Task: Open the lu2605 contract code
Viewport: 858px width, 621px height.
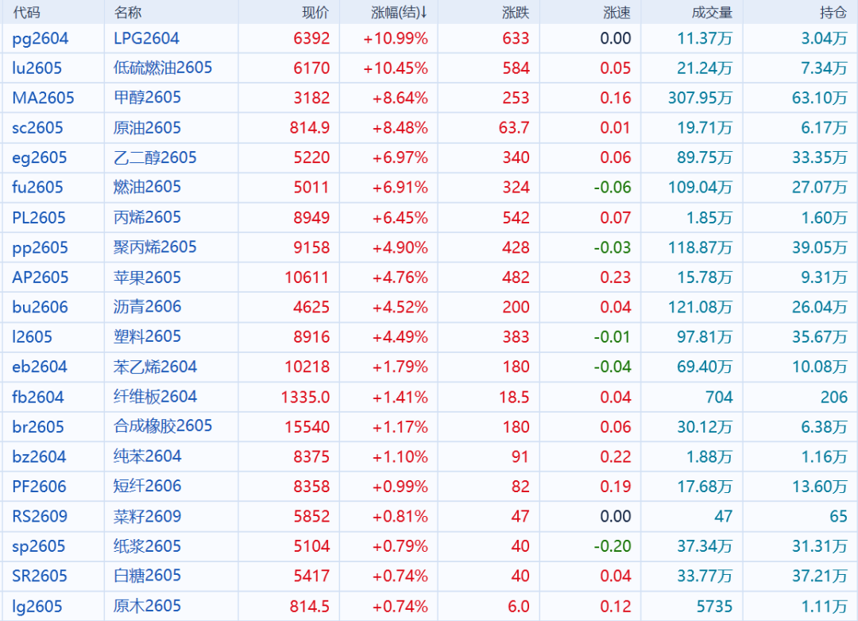Action: (x=37, y=68)
